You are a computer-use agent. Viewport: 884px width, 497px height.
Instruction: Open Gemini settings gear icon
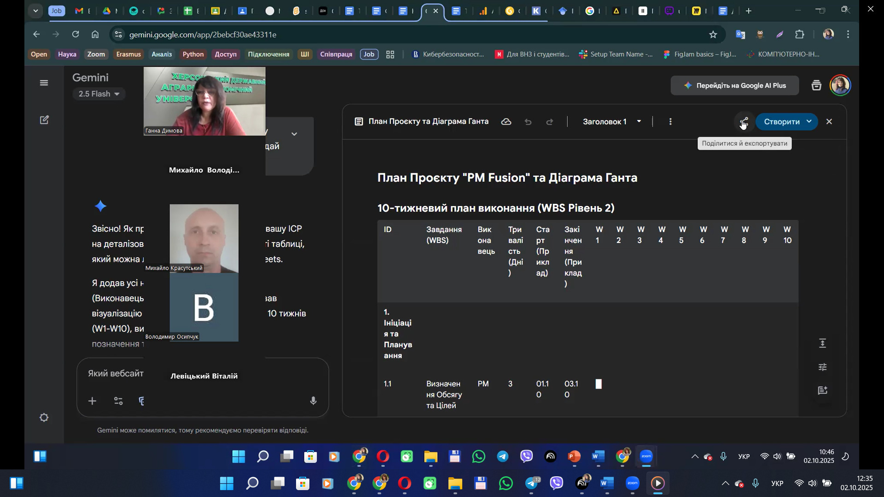(x=44, y=418)
